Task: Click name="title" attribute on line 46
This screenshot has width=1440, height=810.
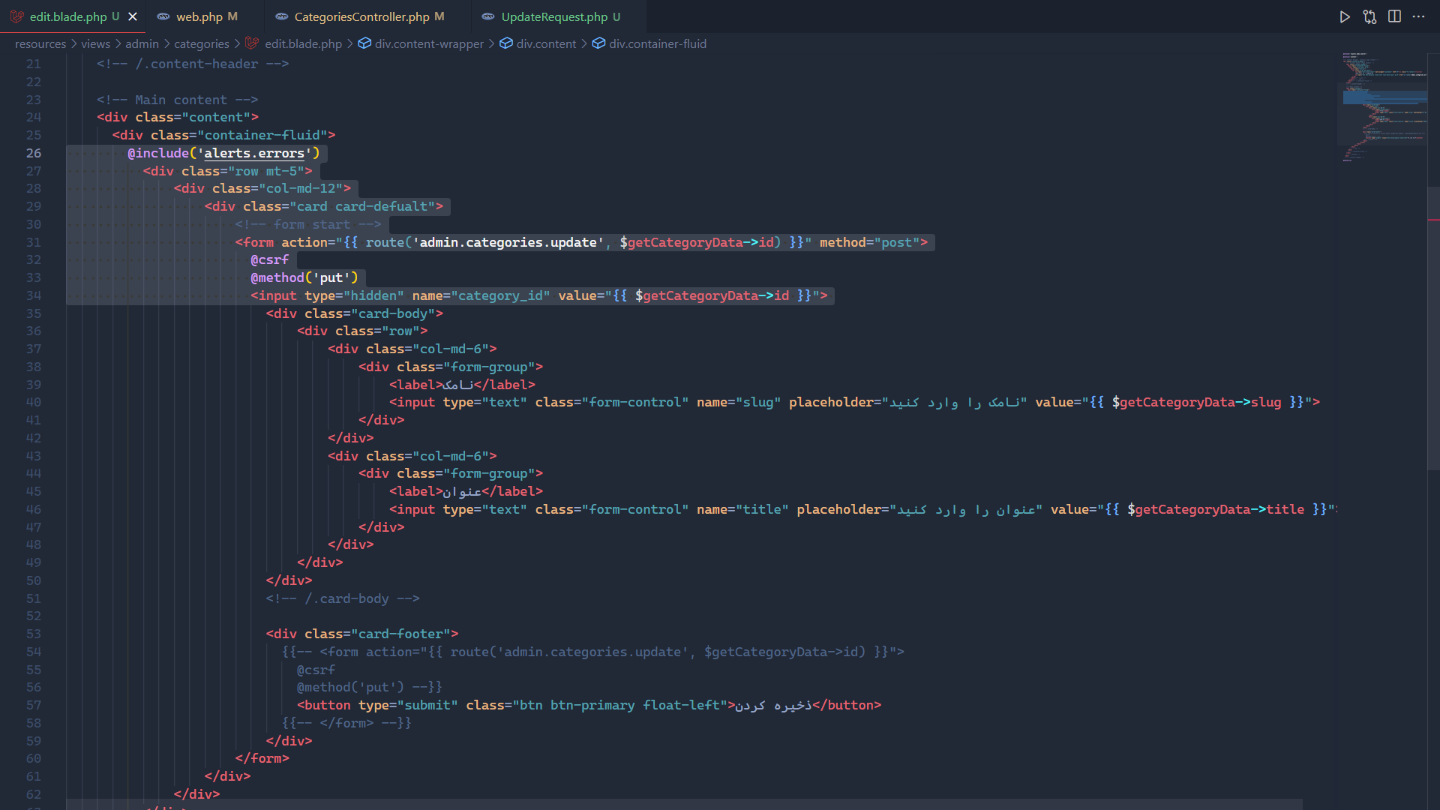Action: pos(742,509)
